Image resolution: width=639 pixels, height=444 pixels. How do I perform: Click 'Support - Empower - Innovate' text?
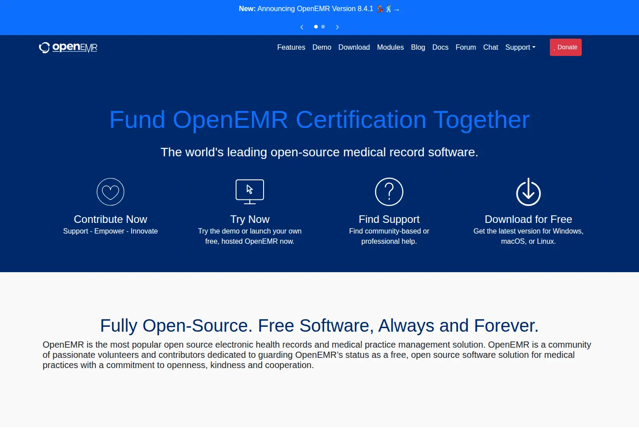pos(110,231)
